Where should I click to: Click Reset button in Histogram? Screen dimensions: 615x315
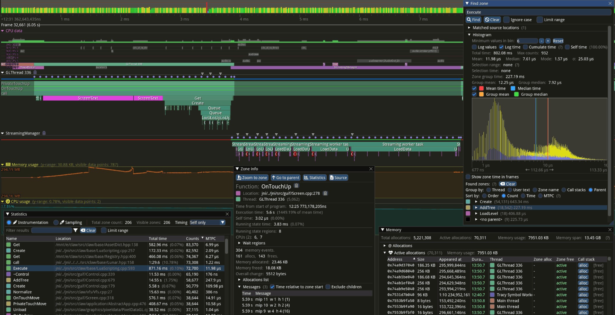[x=558, y=41]
